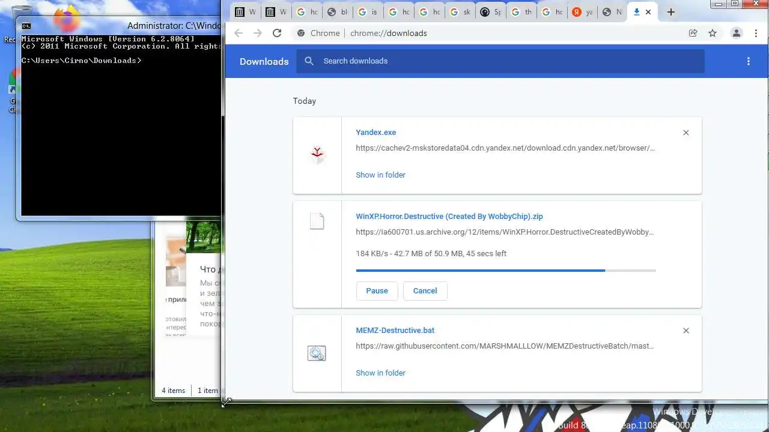Screen dimensions: 769x432
Task: Click Chrome's forward navigation arrow
Action: tap(258, 33)
